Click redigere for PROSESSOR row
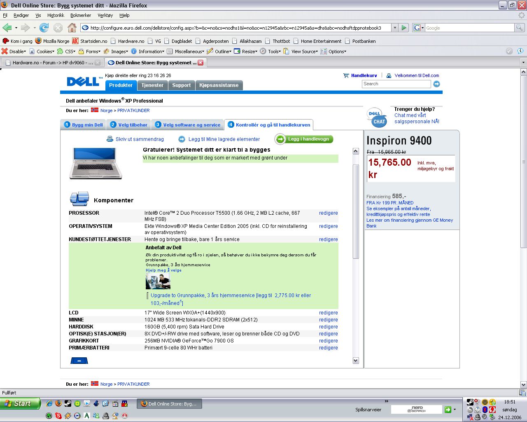 (328, 213)
